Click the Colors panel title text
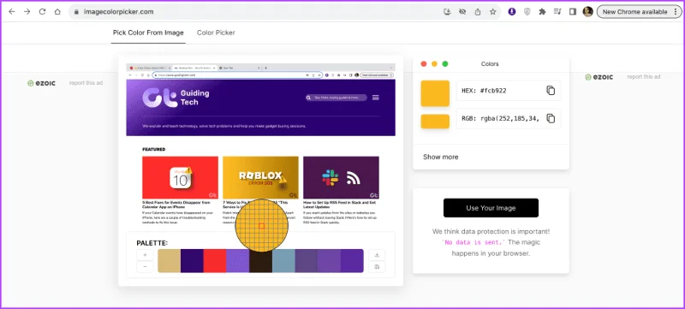 (490, 63)
